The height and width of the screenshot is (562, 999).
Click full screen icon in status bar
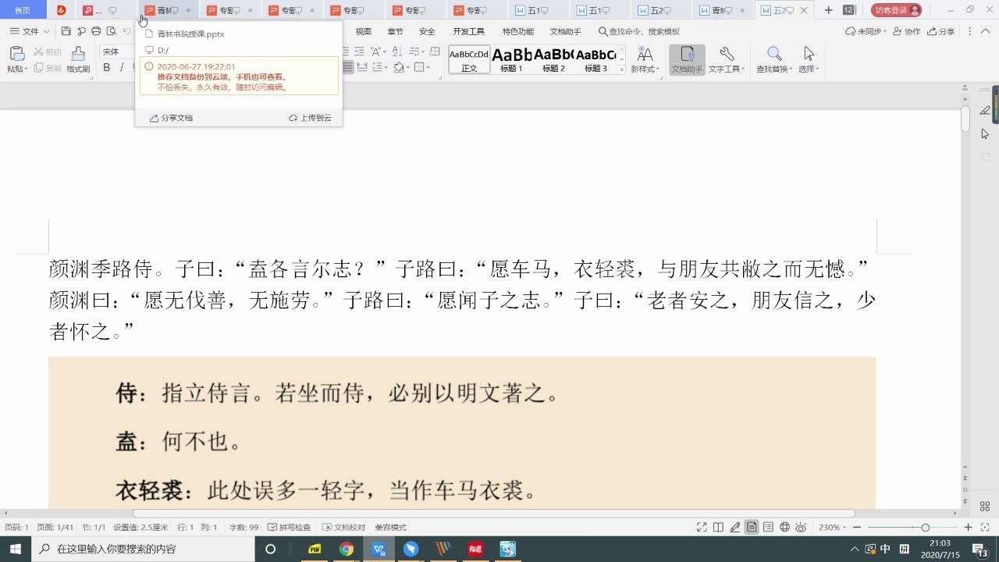[x=702, y=528]
